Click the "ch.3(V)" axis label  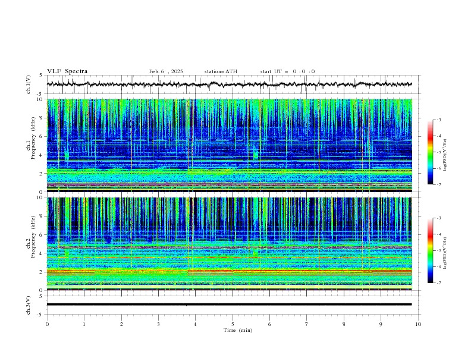(x=28, y=305)
